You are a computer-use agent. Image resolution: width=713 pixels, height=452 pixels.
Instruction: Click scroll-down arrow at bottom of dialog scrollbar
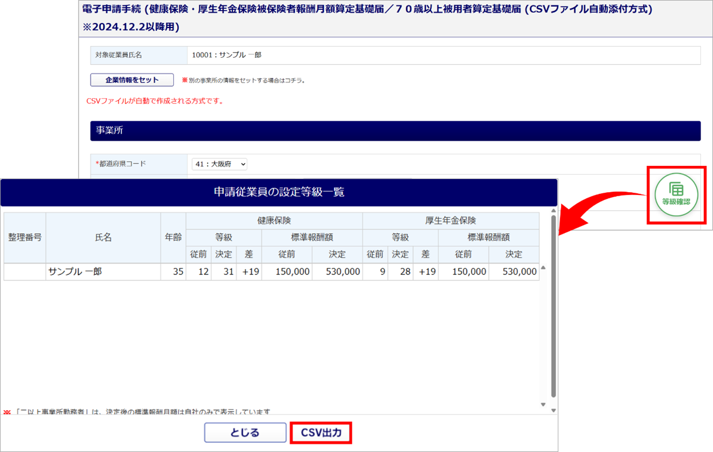[x=553, y=410]
